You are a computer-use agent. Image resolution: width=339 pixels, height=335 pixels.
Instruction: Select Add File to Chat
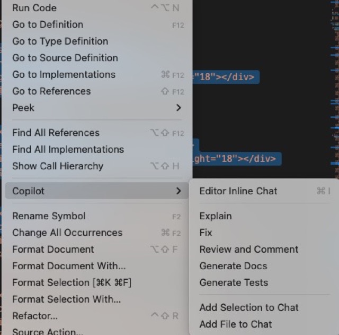(x=265, y=324)
